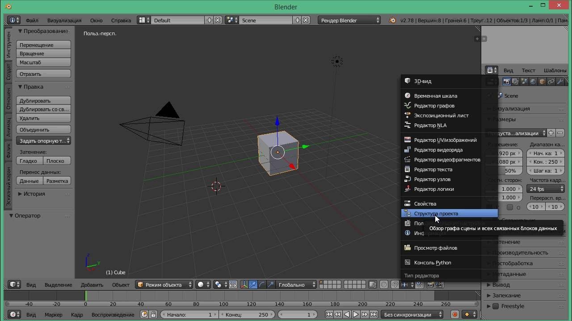Screen dimensions: 572x321
Task: Open Без синхронизации sync dropdown
Action: [x=412, y=315]
